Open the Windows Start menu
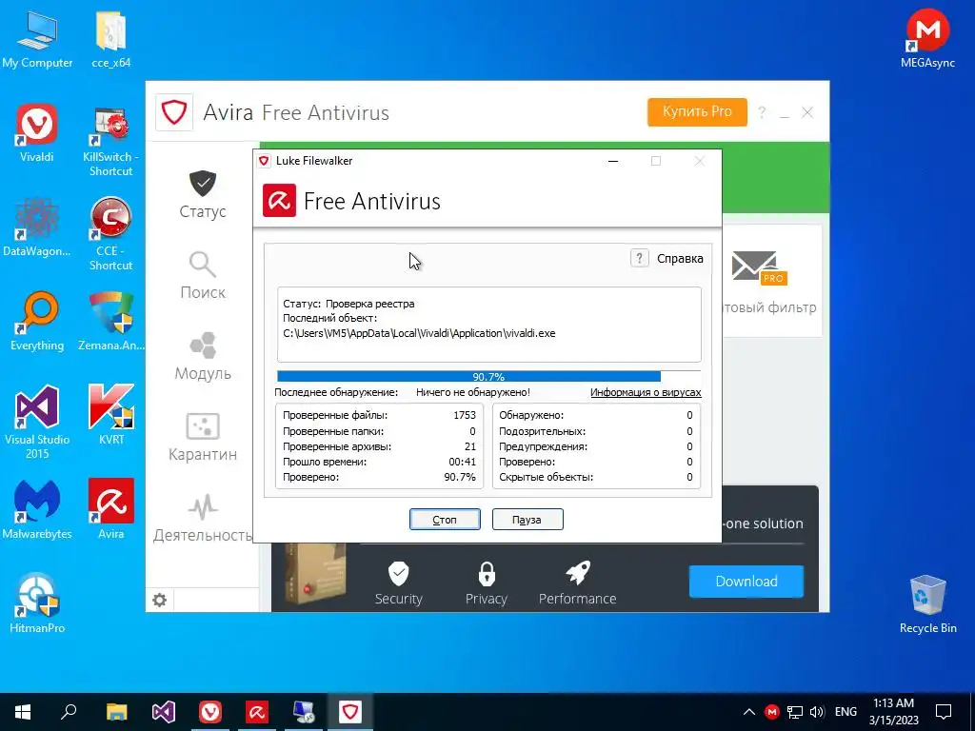Screen dimensions: 975x731 pyautogui.click(x=23, y=712)
